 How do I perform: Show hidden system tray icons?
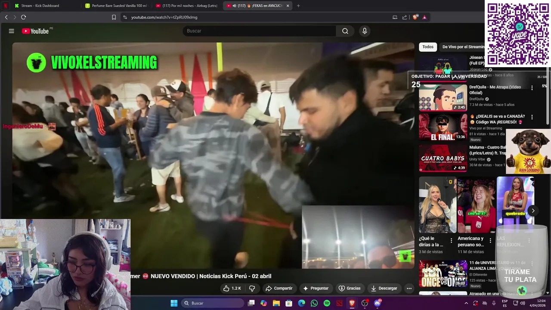pos(466,303)
